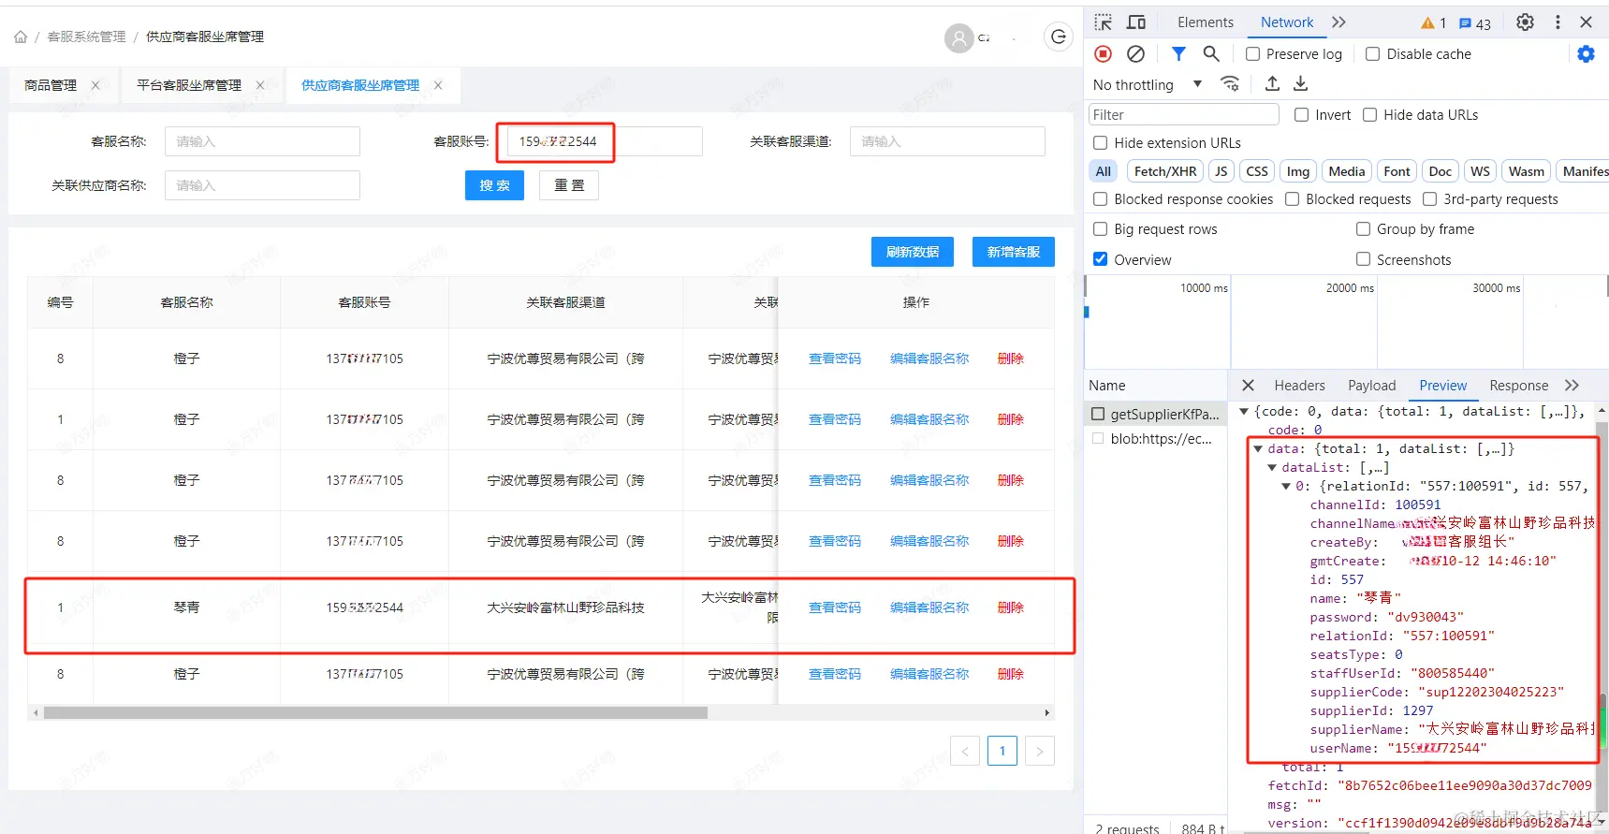Enable Disable cache checkbox
The height and width of the screenshot is (834, 1609).
pos(1373,54)
